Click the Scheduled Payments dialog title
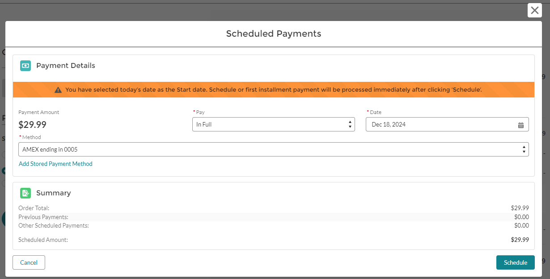550x279 pixels. pyautogui.click(x=273, y=34)
